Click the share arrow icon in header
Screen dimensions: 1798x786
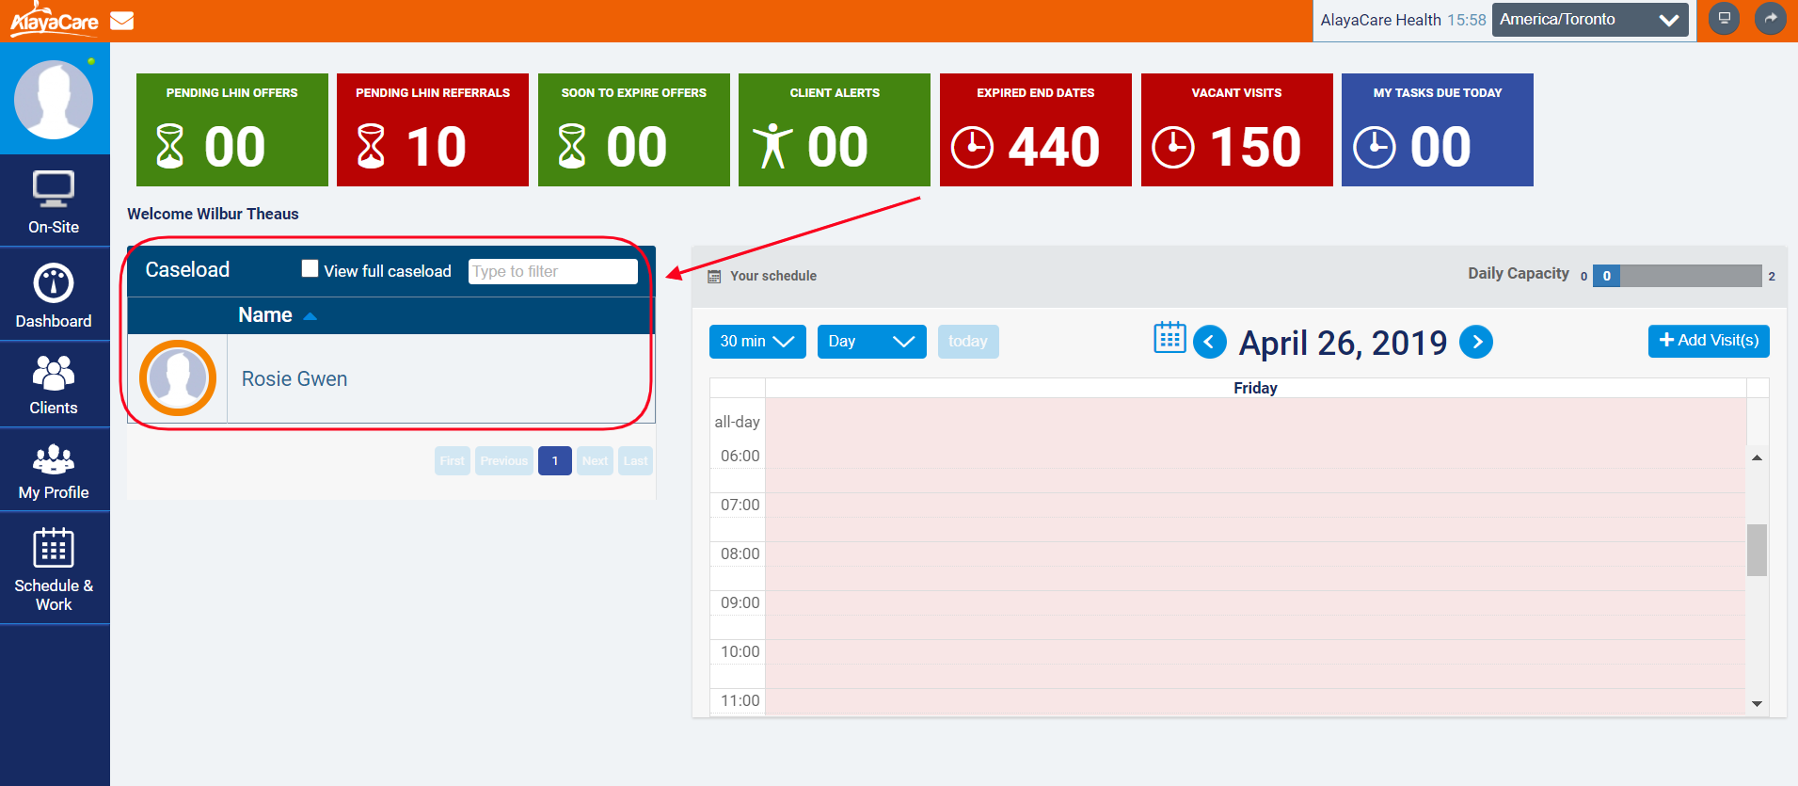tap(1770, 19)
